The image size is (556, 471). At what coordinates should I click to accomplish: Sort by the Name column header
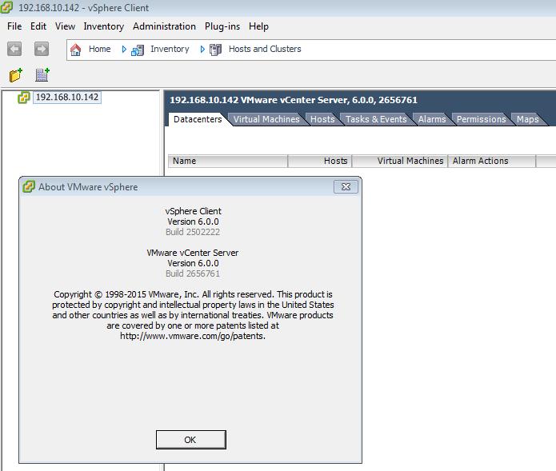tap(228, 161)
